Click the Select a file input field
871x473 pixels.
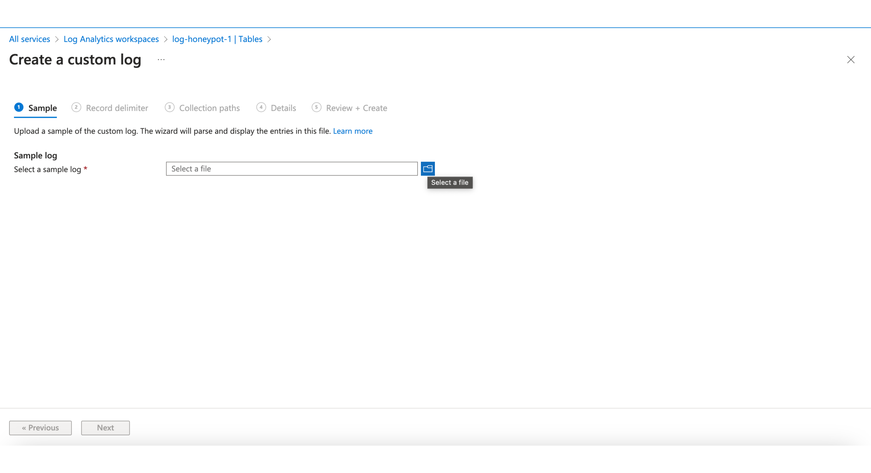[291, 169]
